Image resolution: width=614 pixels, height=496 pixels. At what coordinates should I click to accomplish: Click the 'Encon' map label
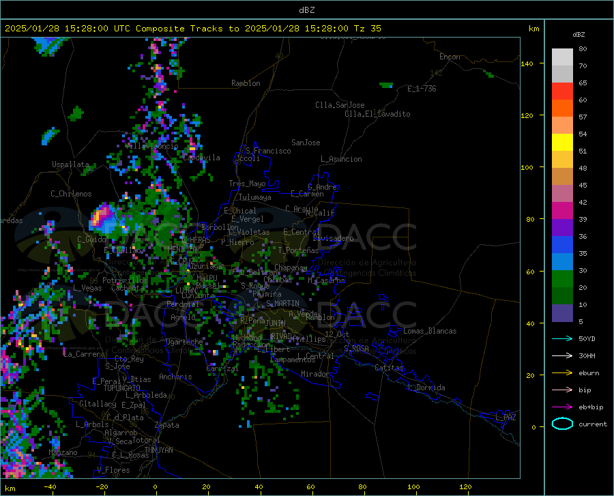tap(450, 57)
